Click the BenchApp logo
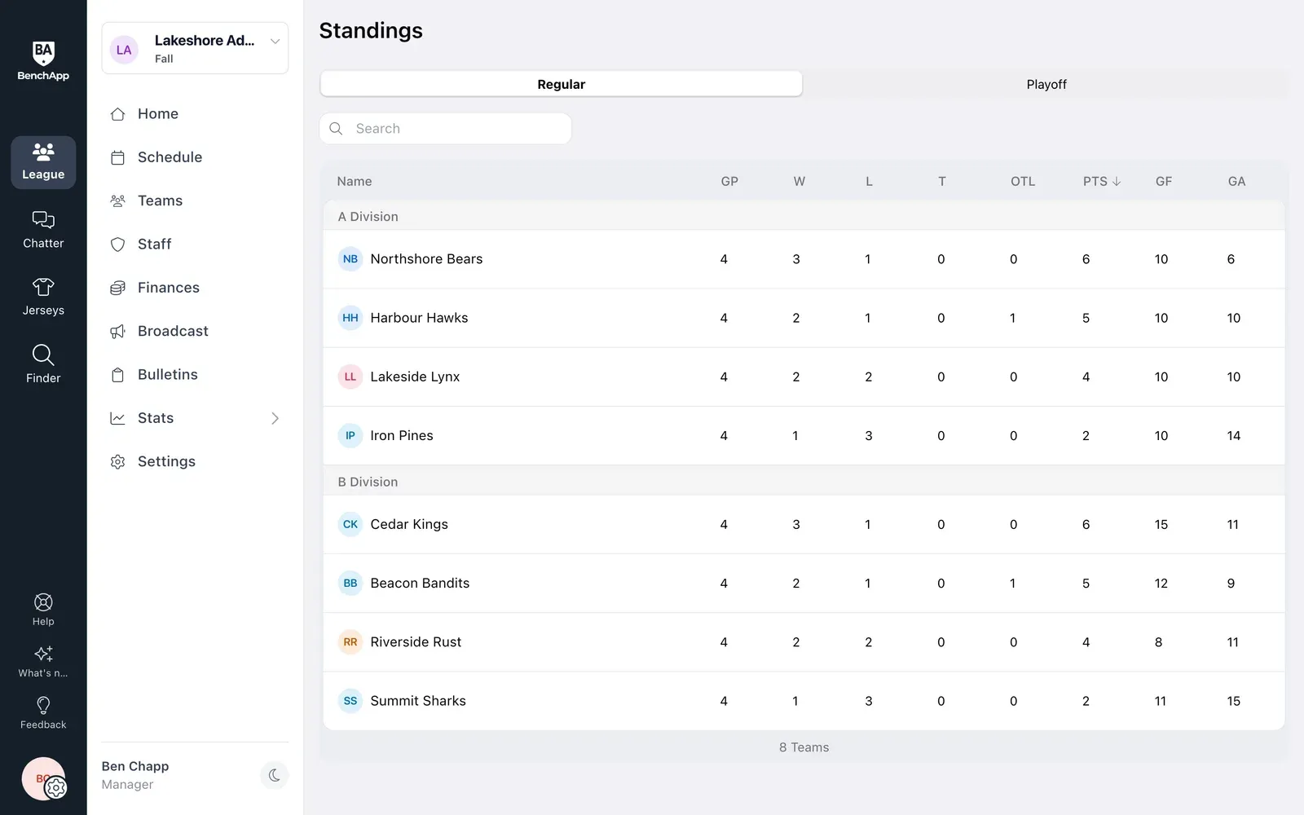 [x=43, y=61]
